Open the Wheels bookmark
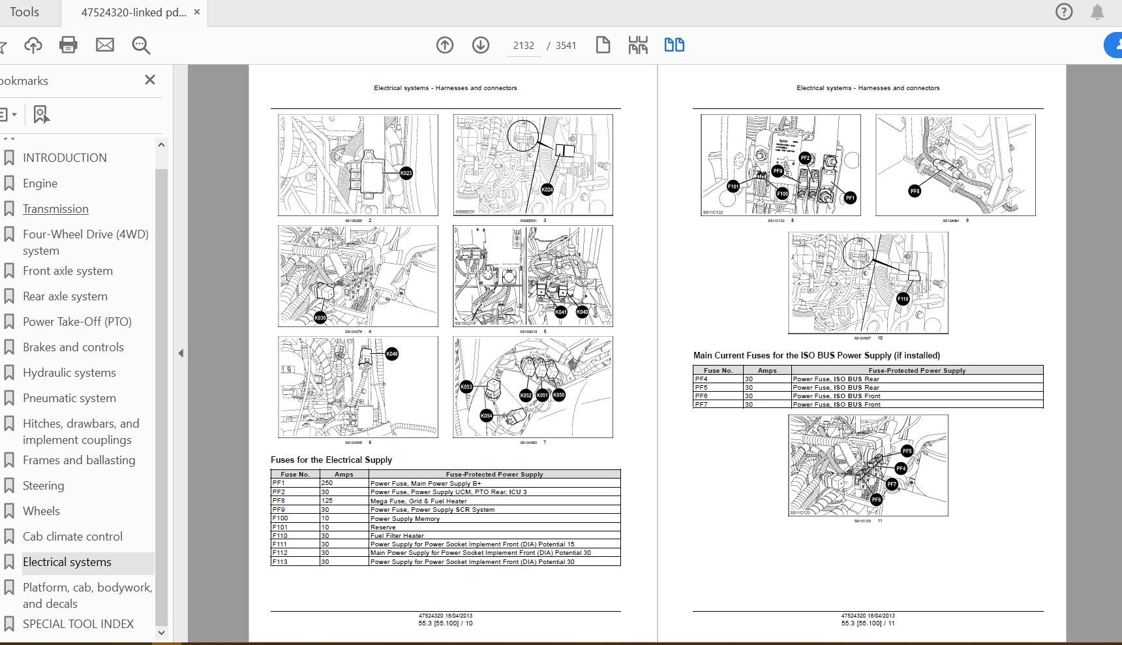1122x645 pixels. 41,511
